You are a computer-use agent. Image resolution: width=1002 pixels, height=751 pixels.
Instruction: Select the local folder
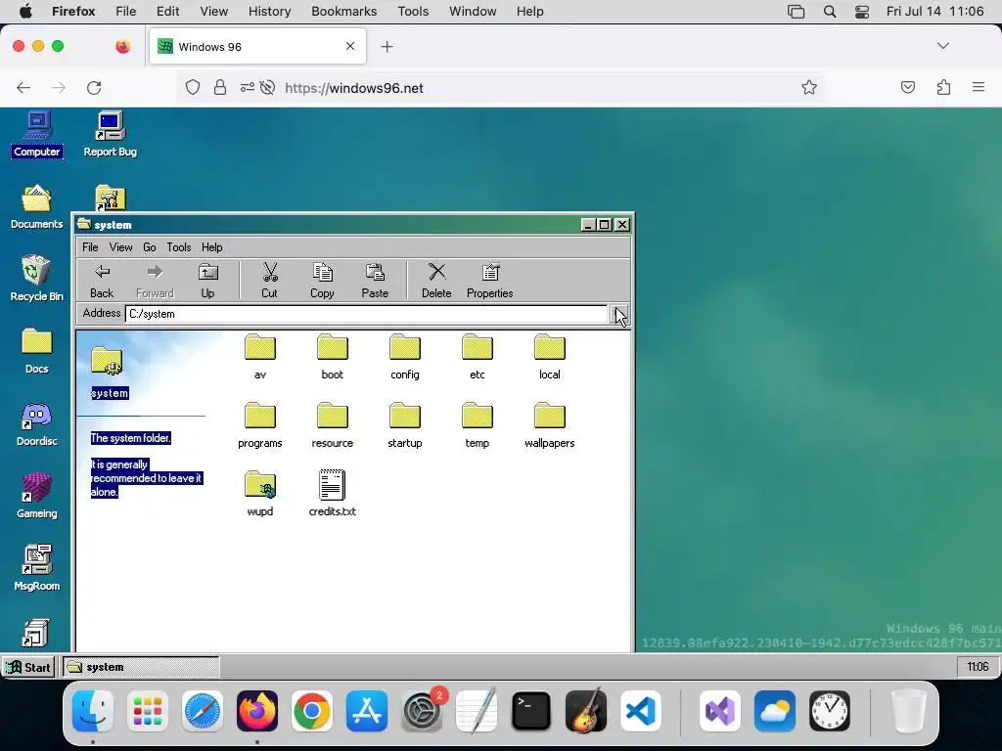click(x=550, y=357)
